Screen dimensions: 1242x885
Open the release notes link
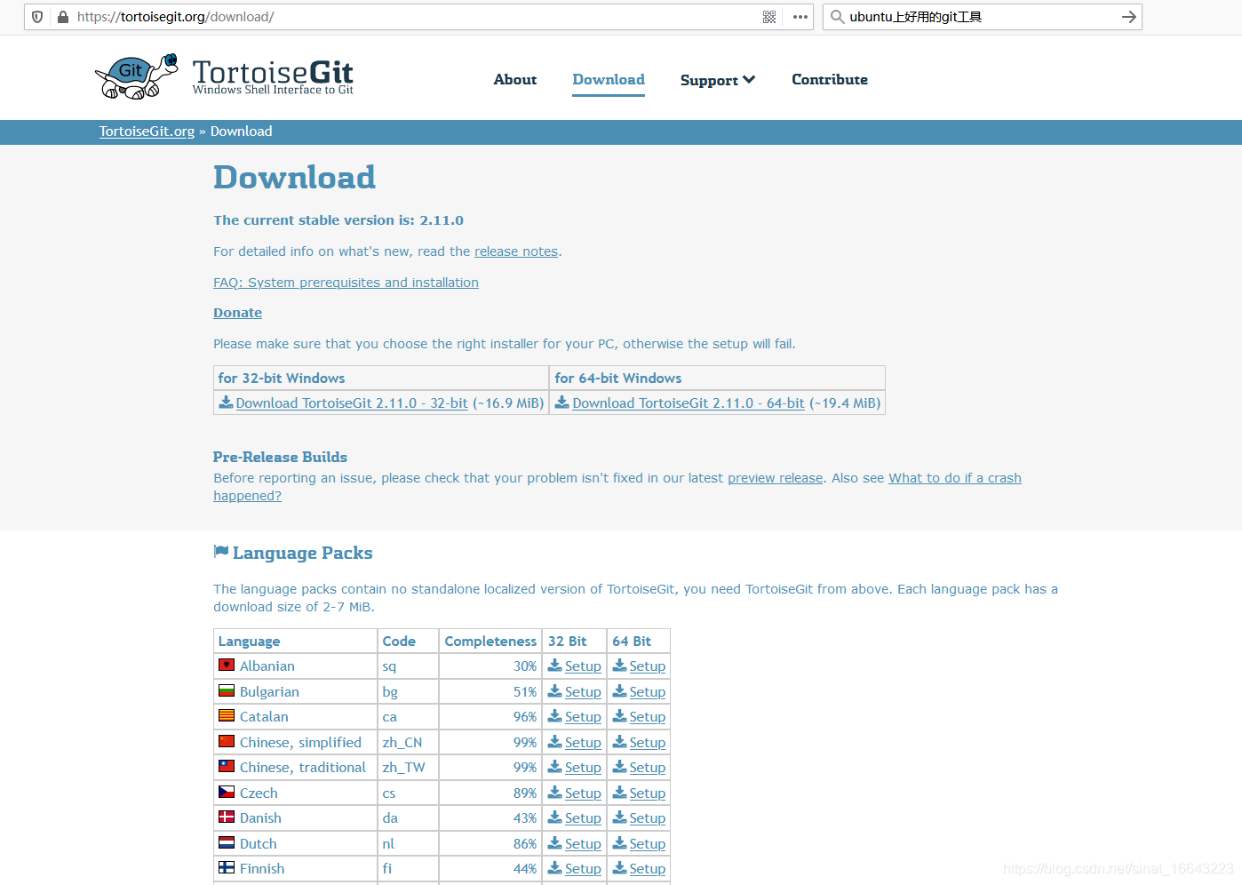point(516,251)
